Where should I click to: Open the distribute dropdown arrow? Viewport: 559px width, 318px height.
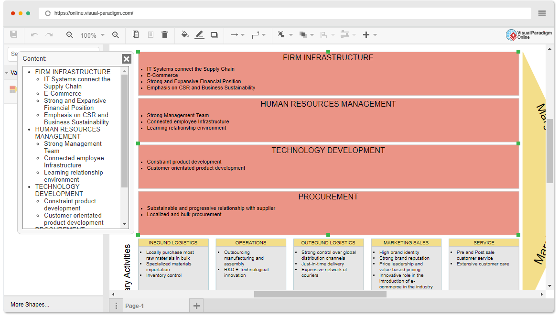[x=354, y=35]
